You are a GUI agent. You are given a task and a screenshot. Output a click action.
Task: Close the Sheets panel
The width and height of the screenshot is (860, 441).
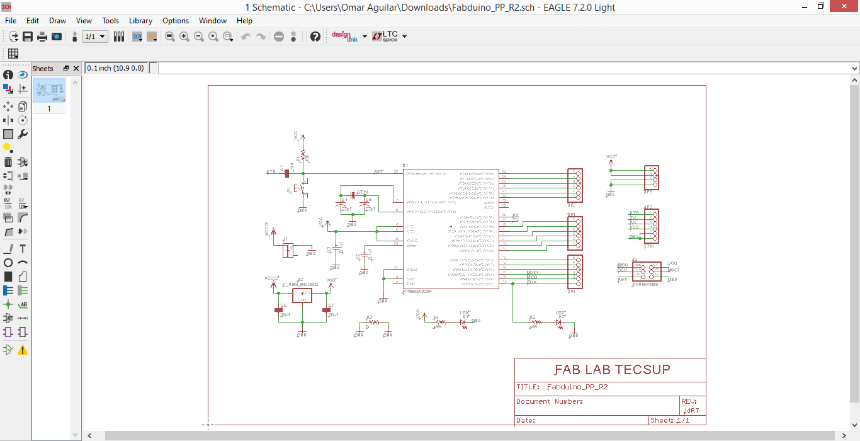point(76,69)
